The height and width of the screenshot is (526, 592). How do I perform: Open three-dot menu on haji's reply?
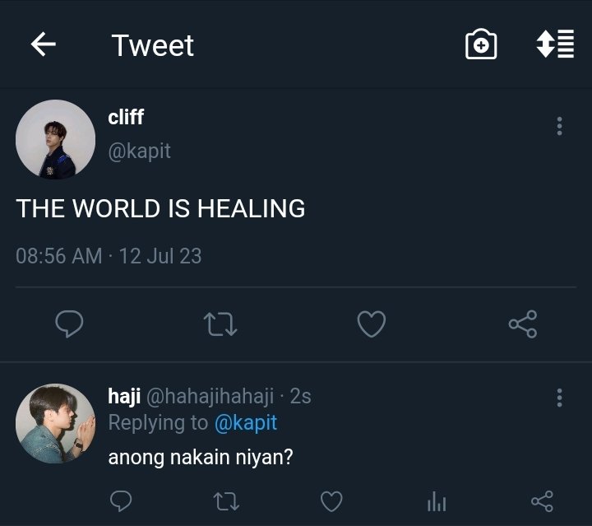click(x=560, y=398)
